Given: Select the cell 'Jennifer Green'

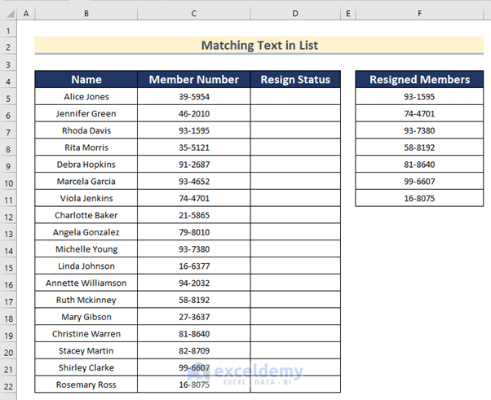Looking at the screenshot, I should pyautogui.click(x=86, y=113).
